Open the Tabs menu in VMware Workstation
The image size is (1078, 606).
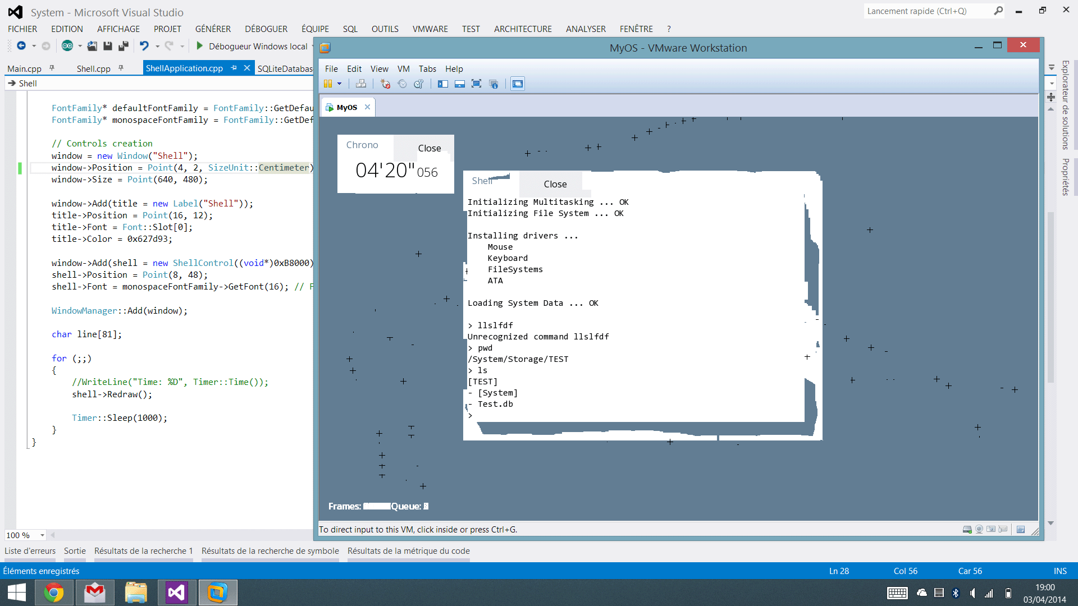click(x=427, y=68)
